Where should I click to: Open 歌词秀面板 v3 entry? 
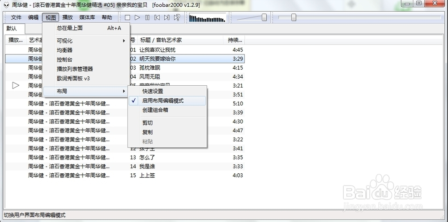(x=86, y=78)
